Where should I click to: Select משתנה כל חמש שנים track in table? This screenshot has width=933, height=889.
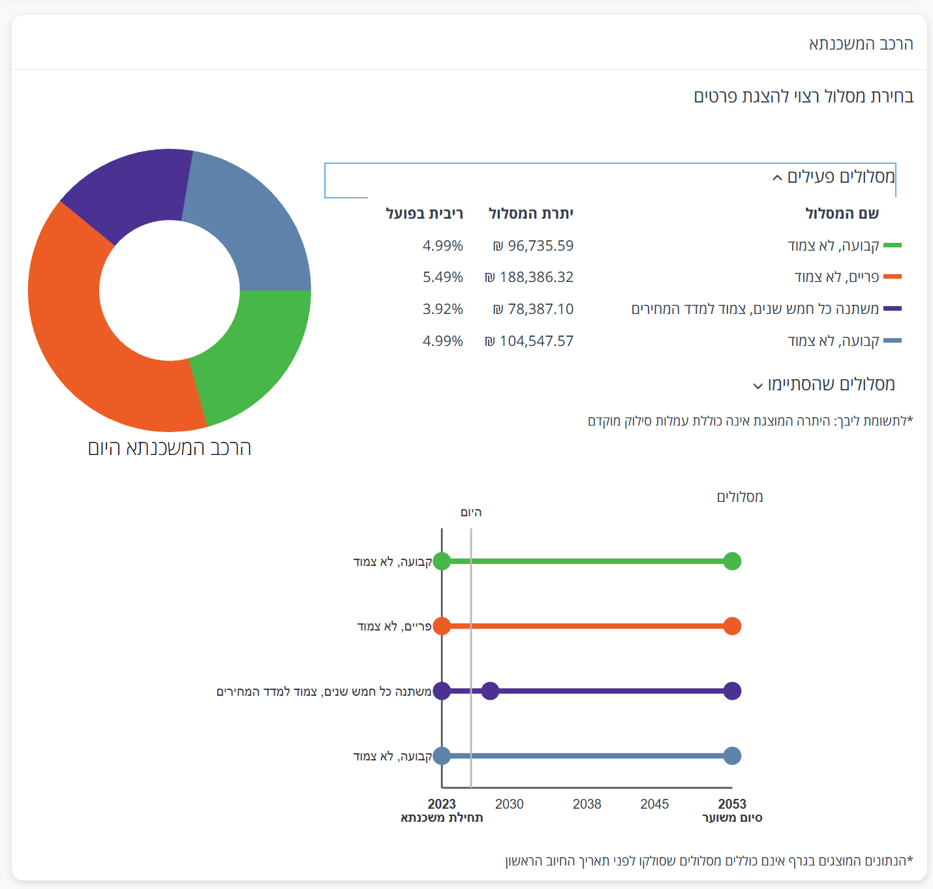(x=755, y=309)
